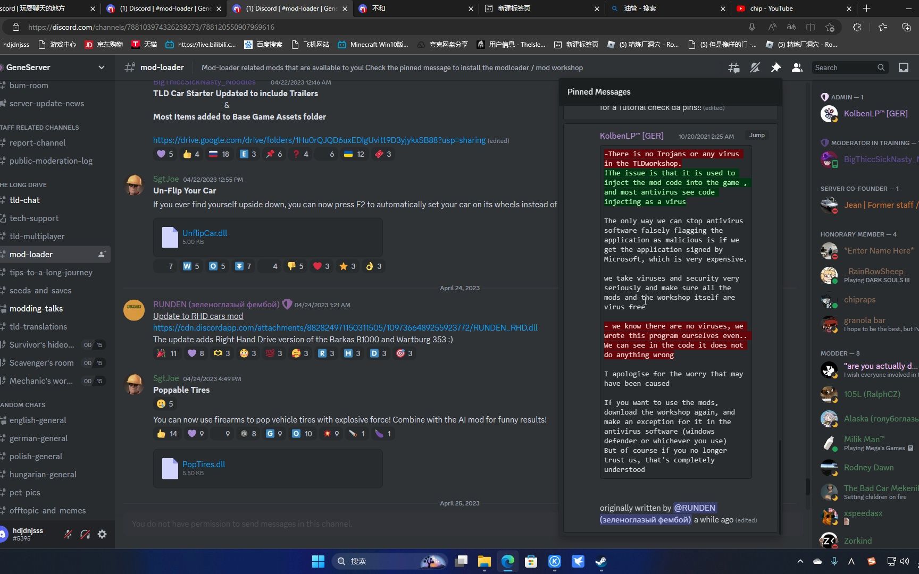Click the create invite icon on mod-loader

click(102, 254)
